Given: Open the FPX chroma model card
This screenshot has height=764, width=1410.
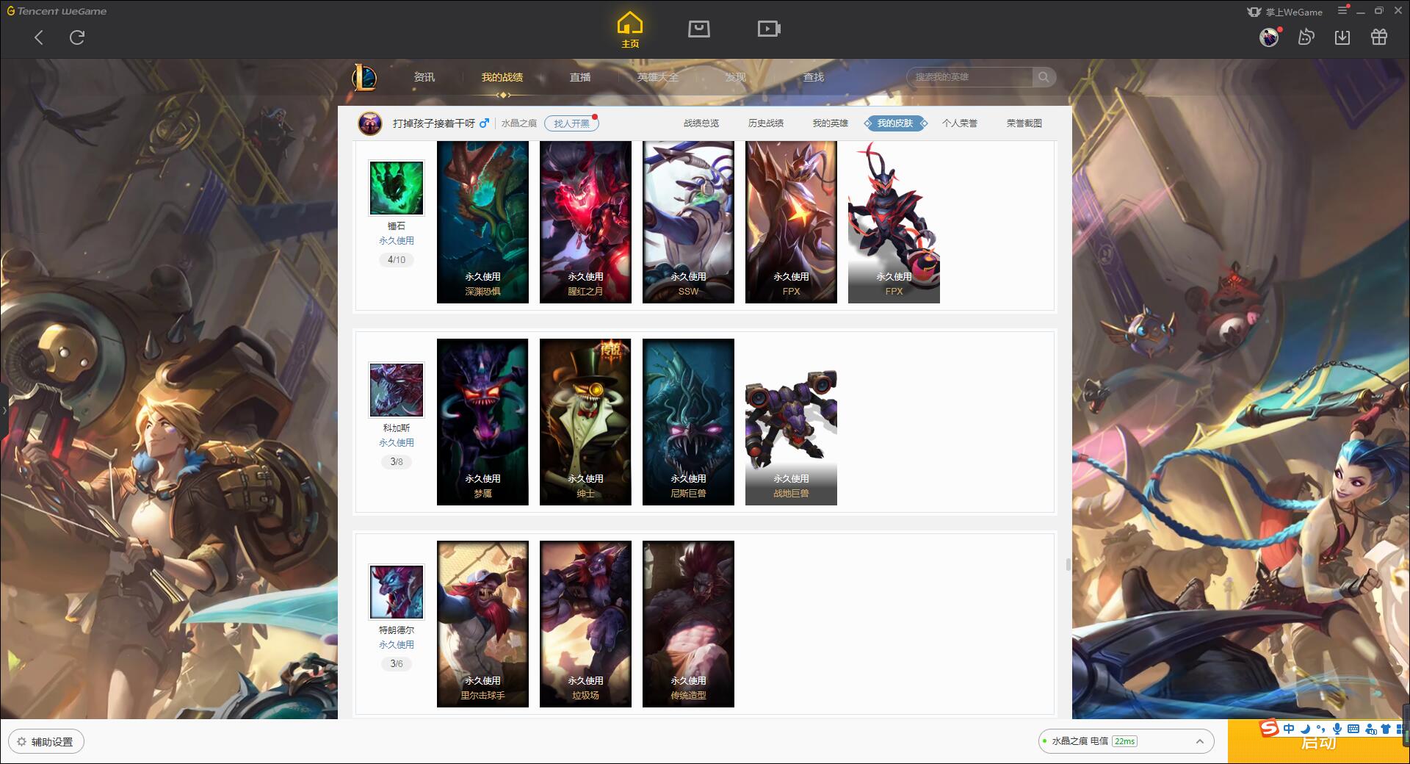Looking at the screenshot, I should (894, 222).
